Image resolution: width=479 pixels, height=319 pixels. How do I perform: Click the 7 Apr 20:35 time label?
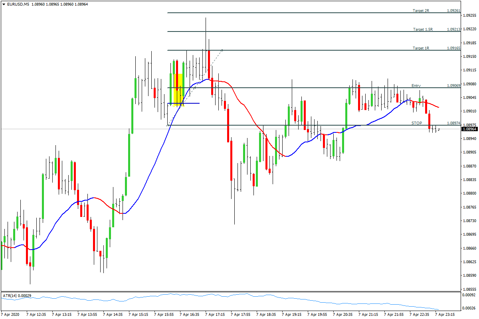pos(343,315)
